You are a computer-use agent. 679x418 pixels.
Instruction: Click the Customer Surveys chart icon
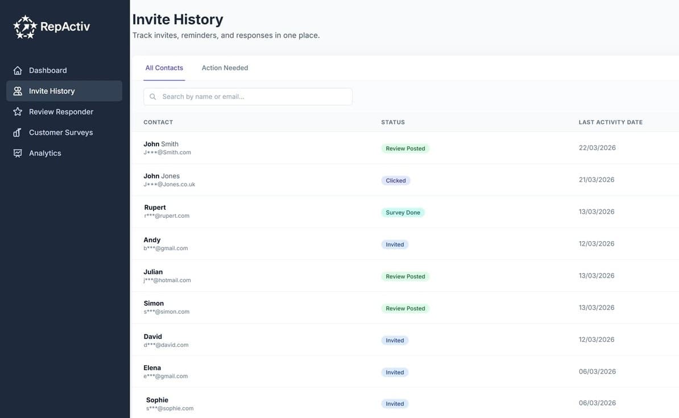point(18,131)
